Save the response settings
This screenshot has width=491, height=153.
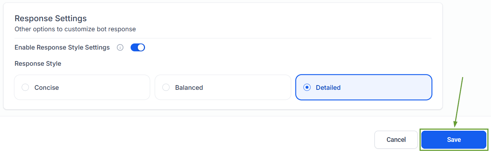click(453, 140)
